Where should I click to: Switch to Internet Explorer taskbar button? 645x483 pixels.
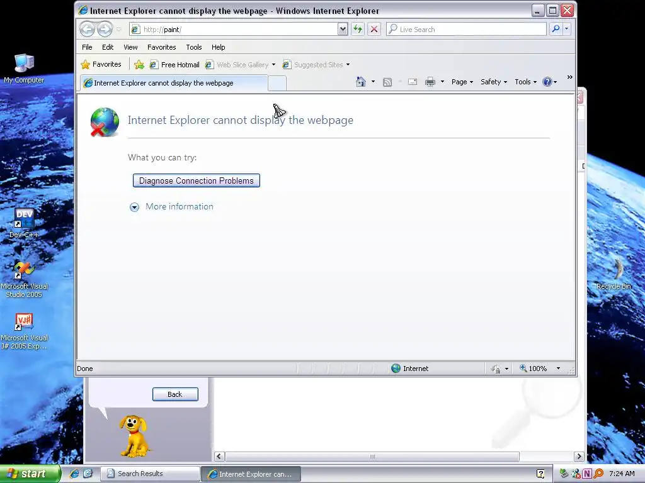[x=251, y=474]
